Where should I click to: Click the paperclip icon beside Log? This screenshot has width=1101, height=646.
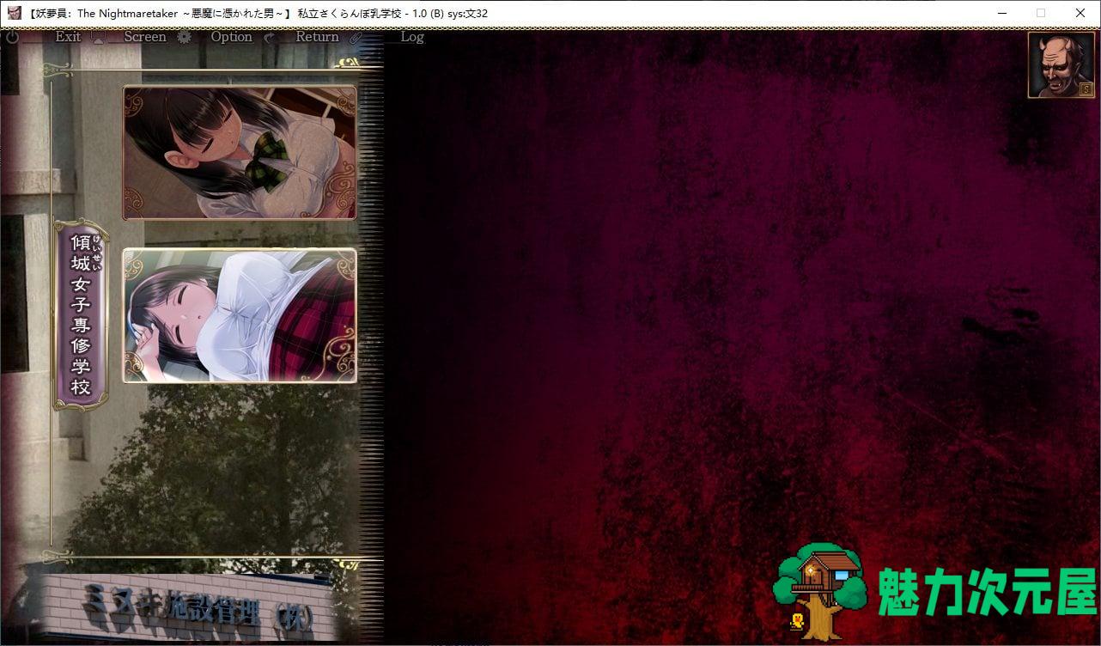[x=356, y=37]
